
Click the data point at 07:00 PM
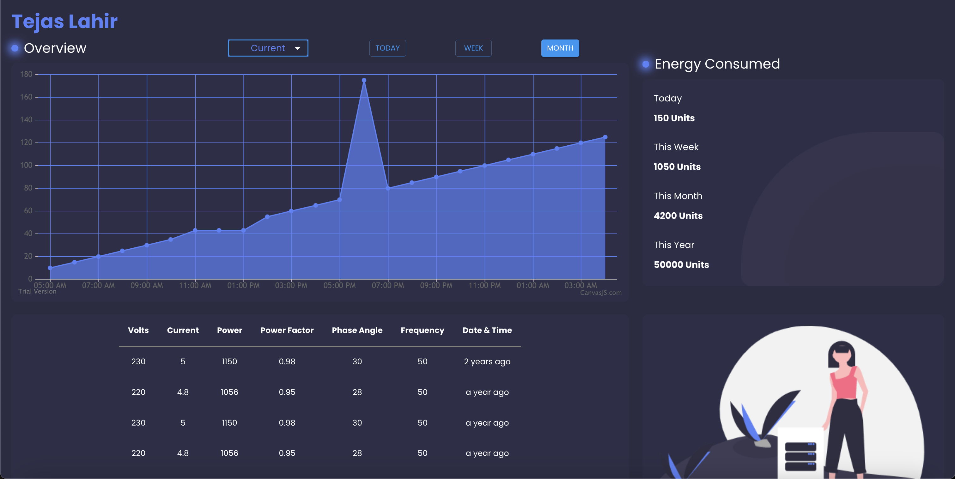[x=388, y=188]
